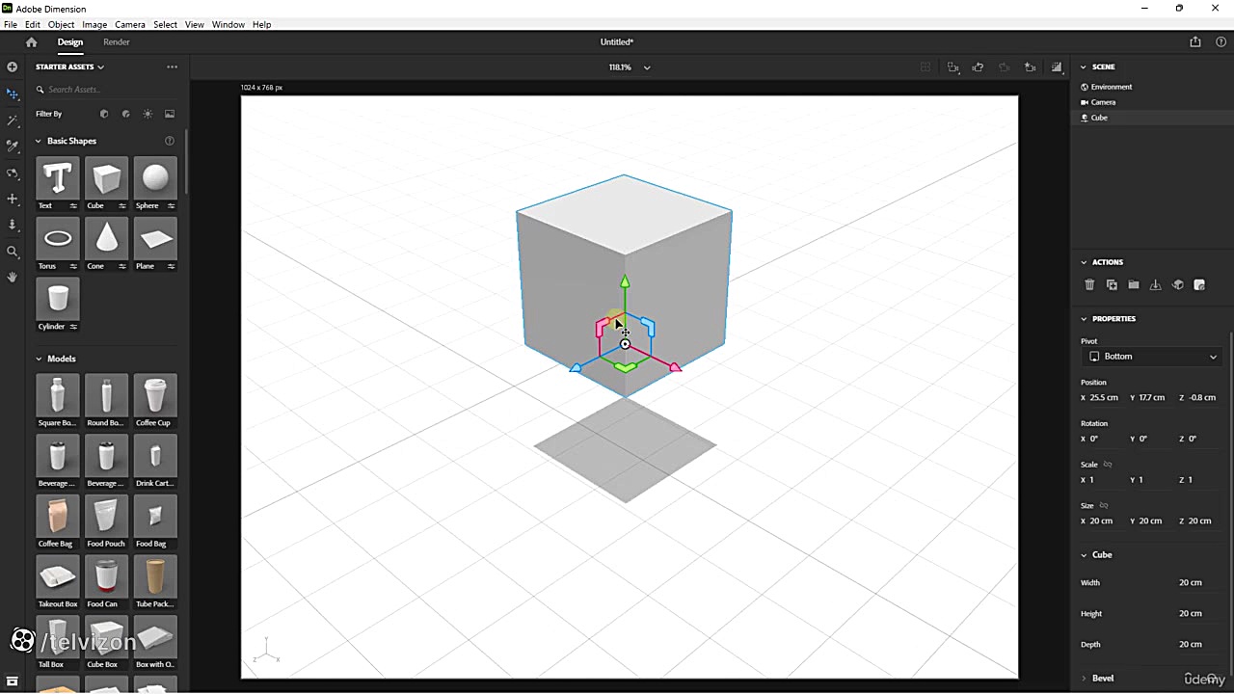1234x694 pixels.
Task: Select the Magic Wand tool
Action: click(13, 120)
